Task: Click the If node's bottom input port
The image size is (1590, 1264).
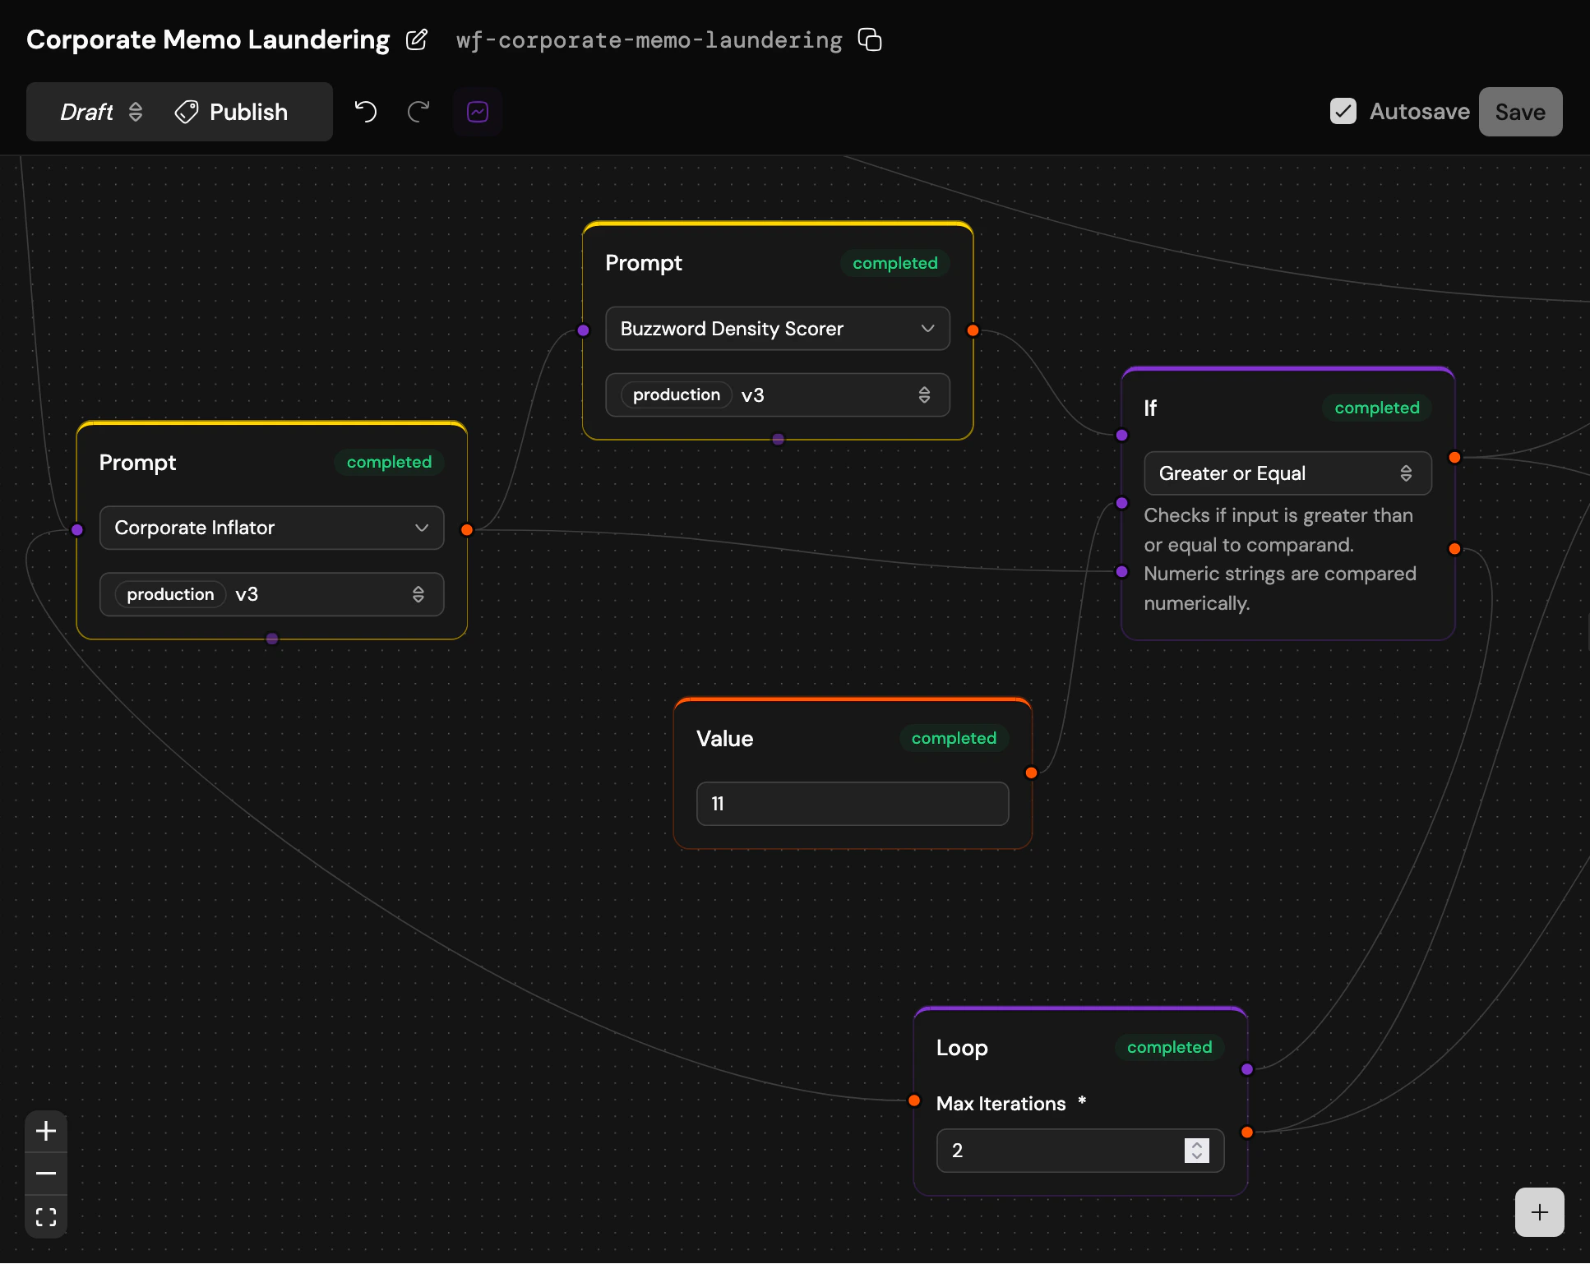Action: click(1121, 571)
